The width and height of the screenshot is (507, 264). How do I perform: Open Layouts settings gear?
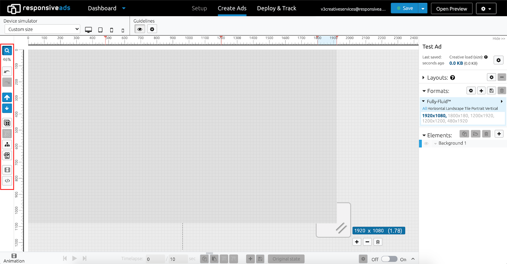tap(491, 77)
